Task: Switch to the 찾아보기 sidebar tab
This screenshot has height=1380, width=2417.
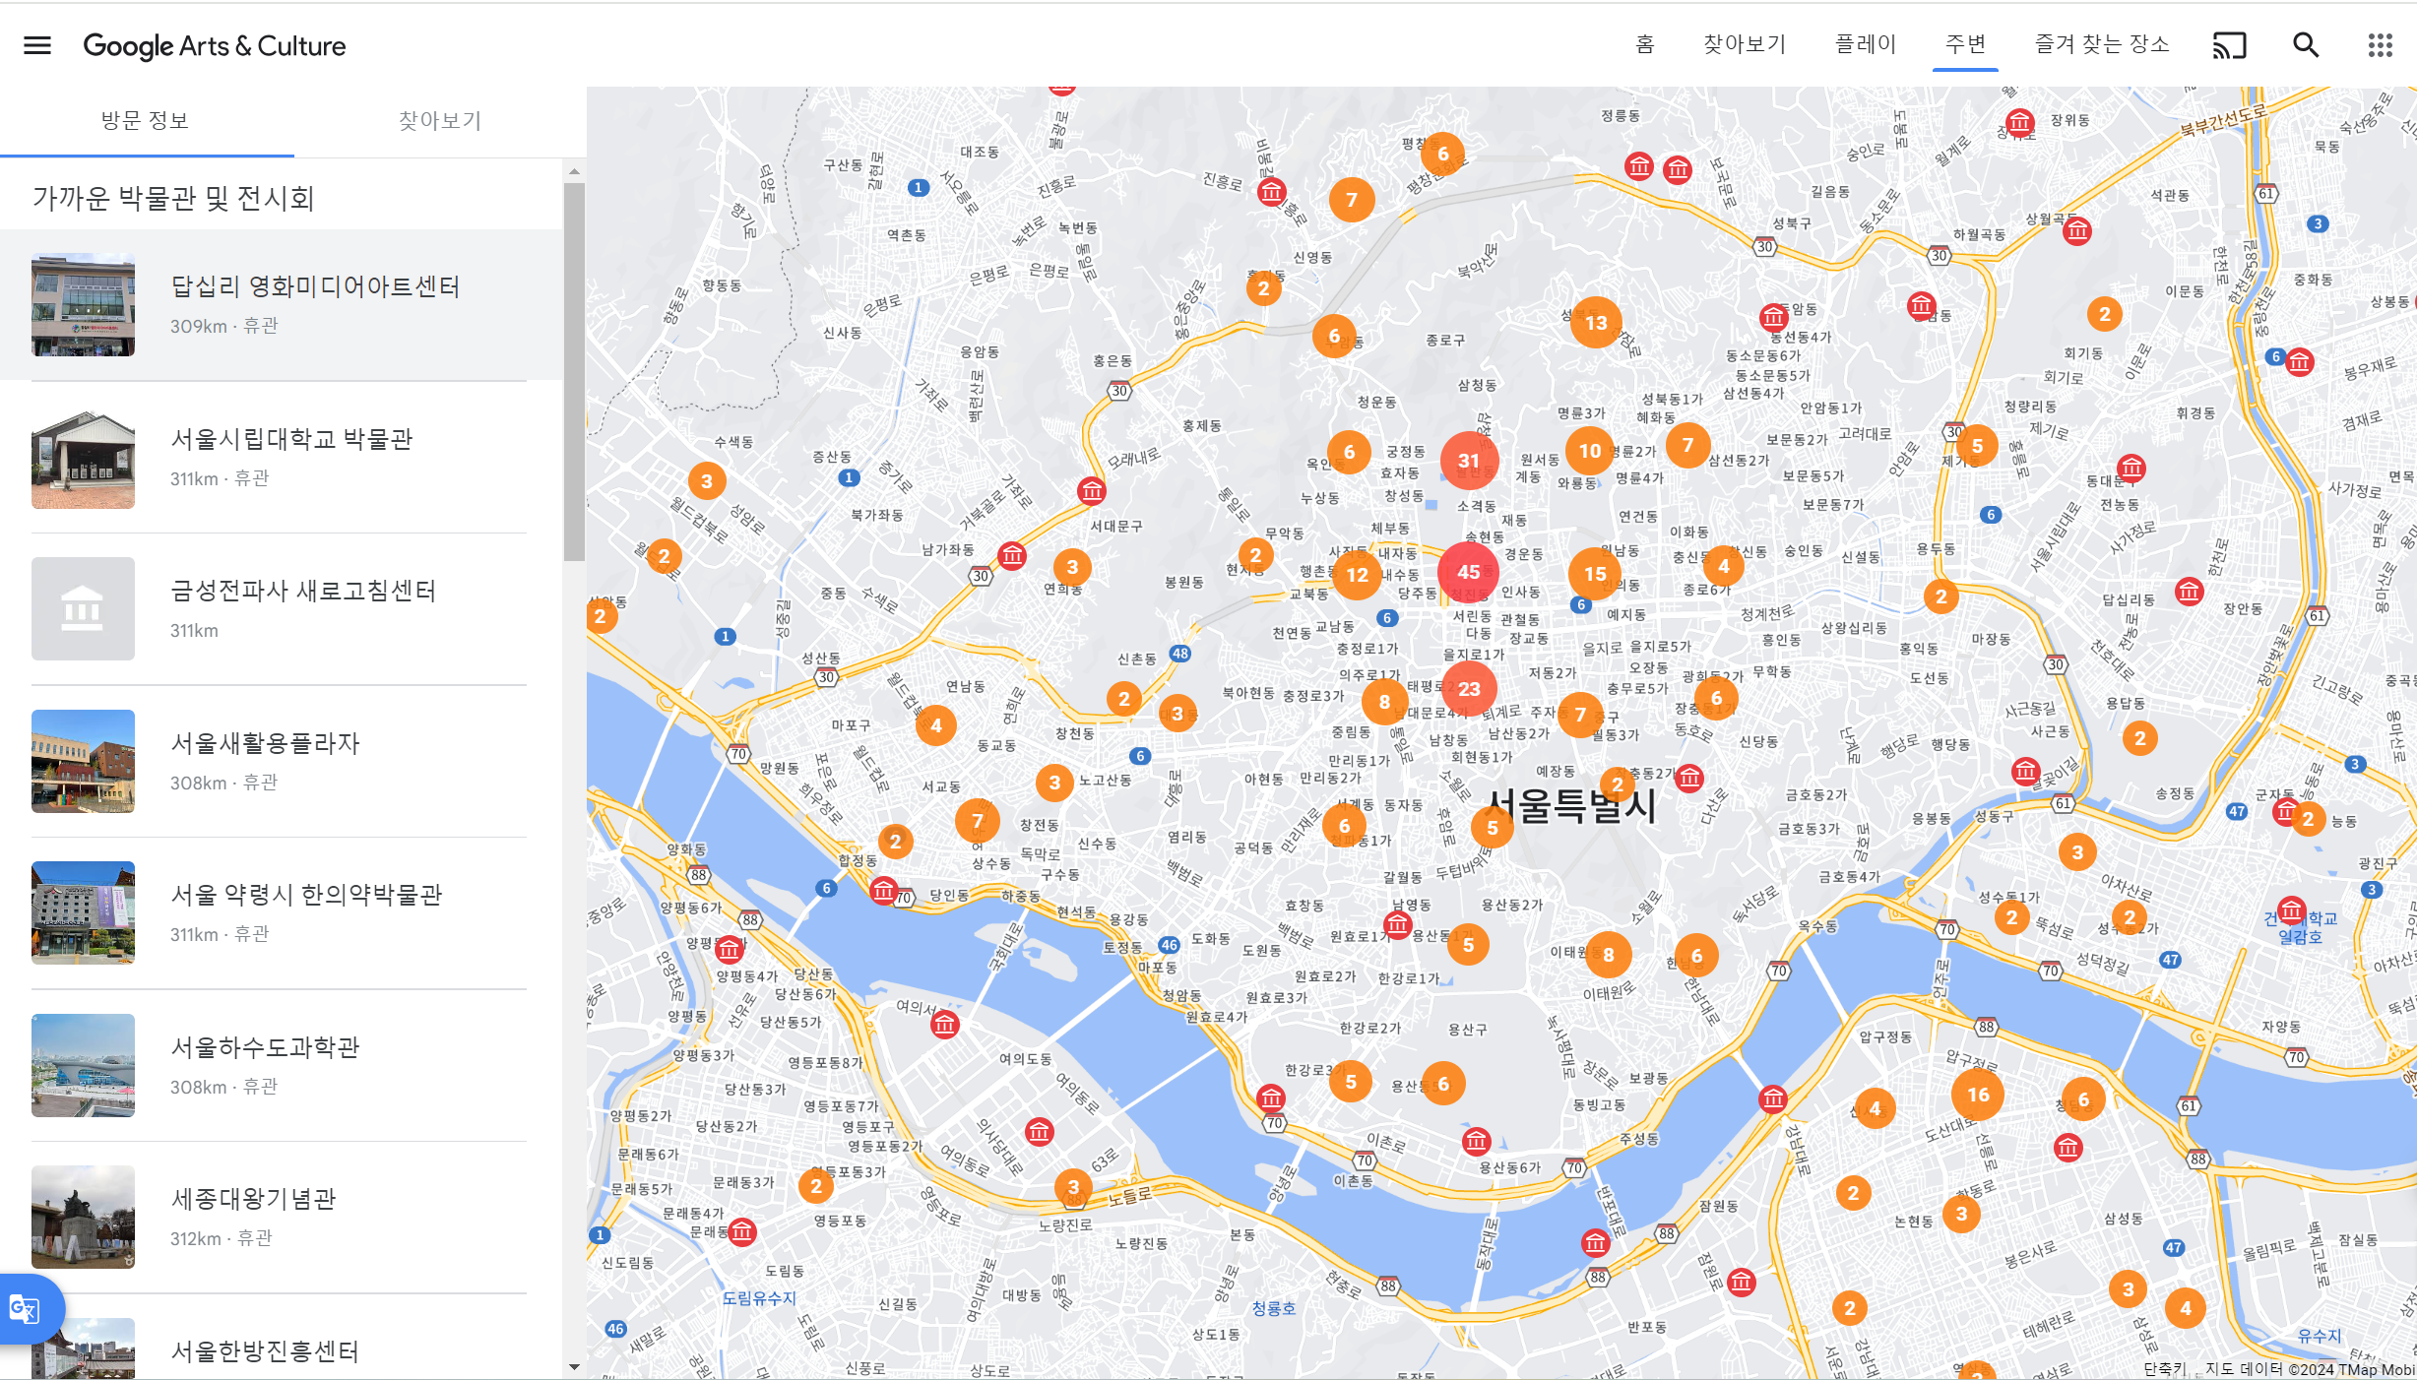Action: [439, 121]
